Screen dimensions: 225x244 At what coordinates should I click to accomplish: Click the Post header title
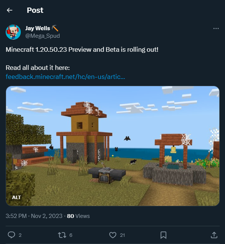[x=35, y=10]
